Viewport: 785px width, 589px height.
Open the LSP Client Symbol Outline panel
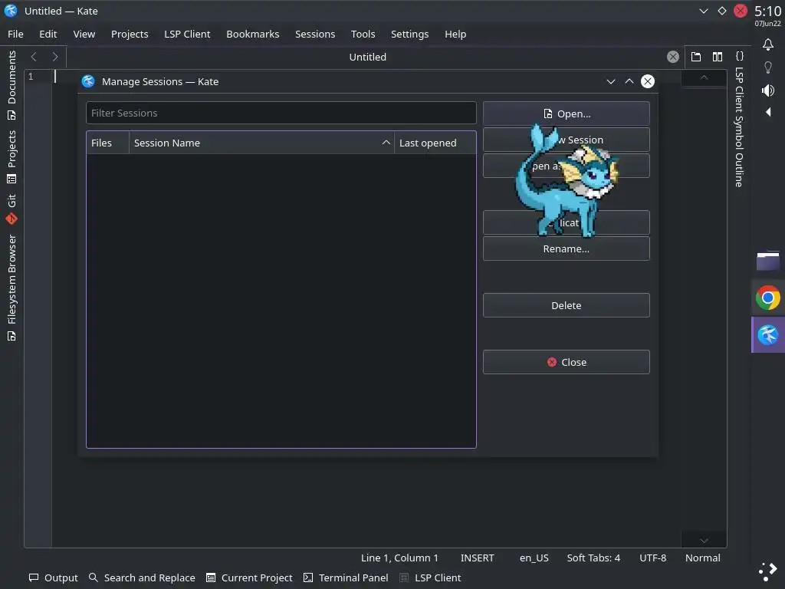click(x=739, y=120)
